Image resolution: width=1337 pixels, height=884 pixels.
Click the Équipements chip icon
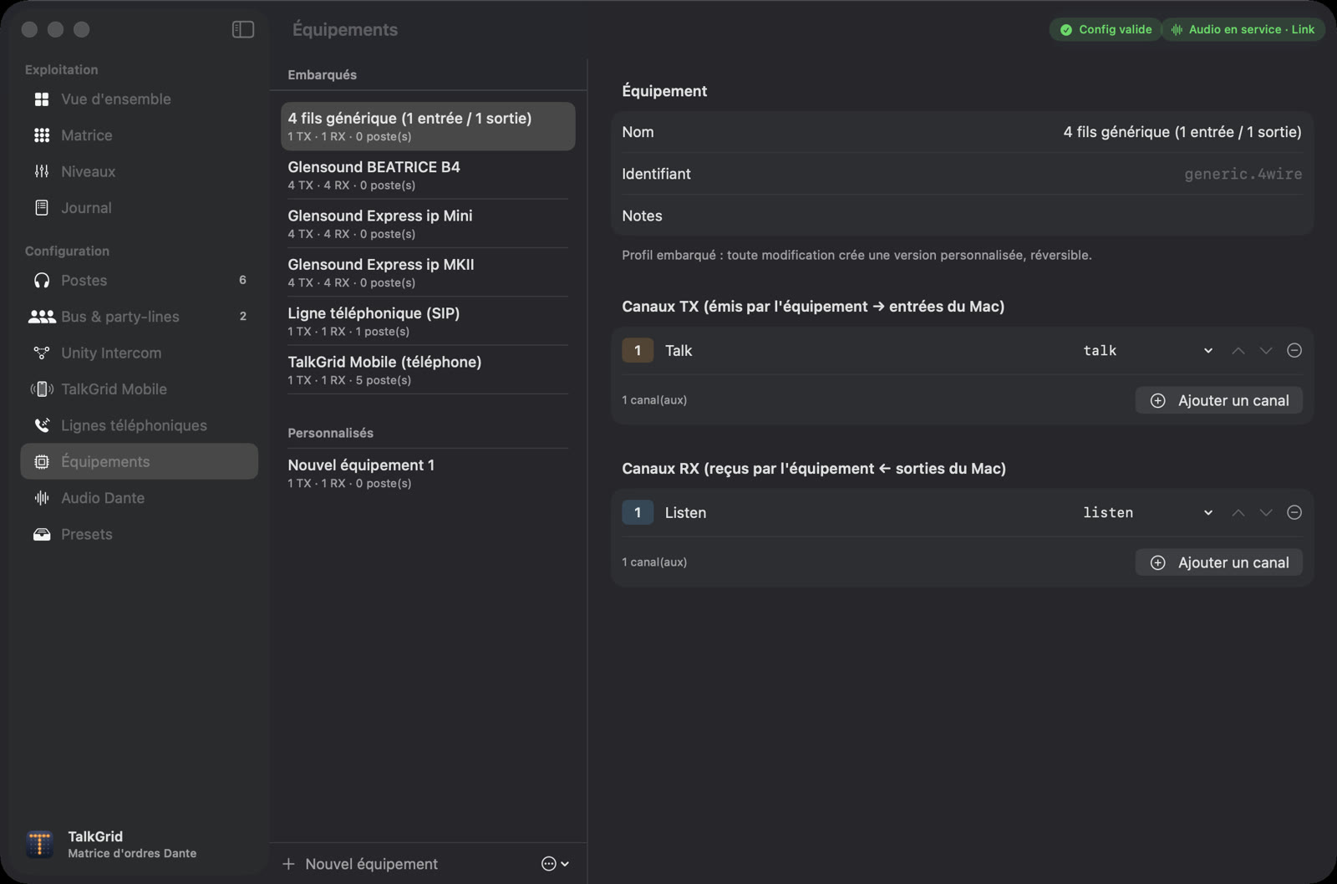[42, 461]
